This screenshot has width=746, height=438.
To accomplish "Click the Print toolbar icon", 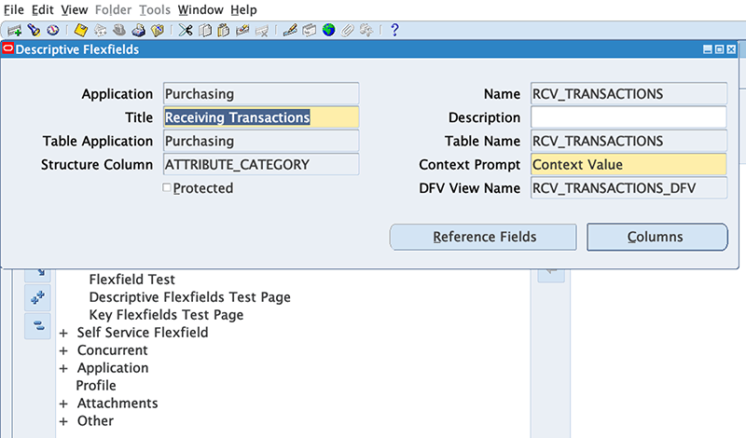I will point(138,31).
